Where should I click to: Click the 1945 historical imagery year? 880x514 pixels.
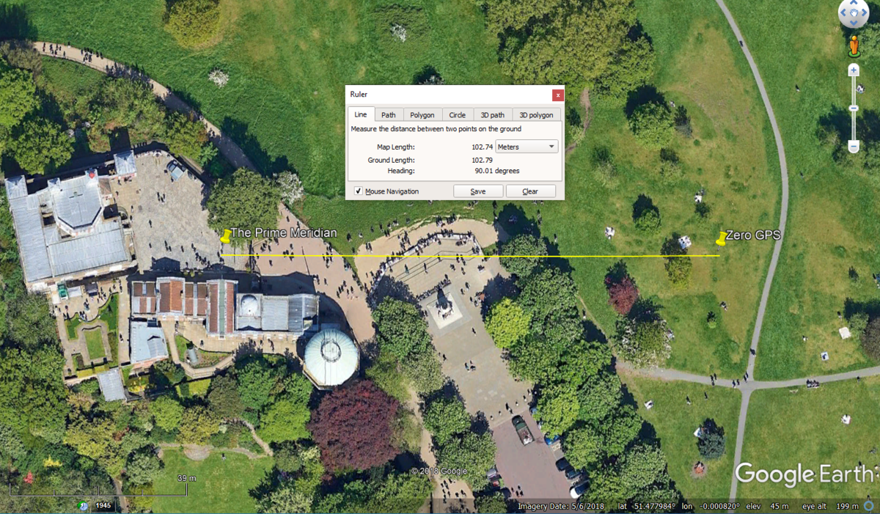click(x=103, y=506)
